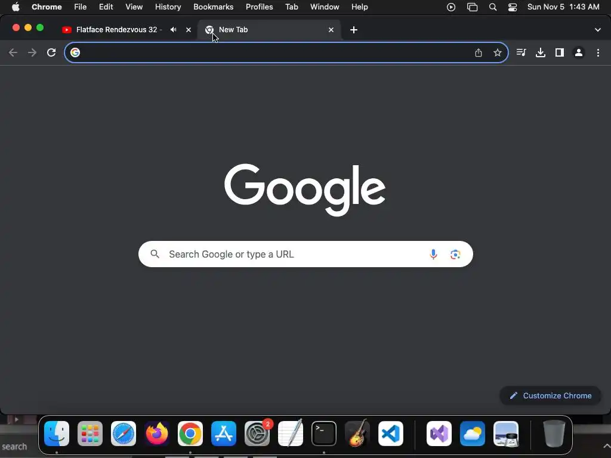Mute the Flatface Rendezvous tab audio
Screen dimensions: 611x458
(174, 30)
